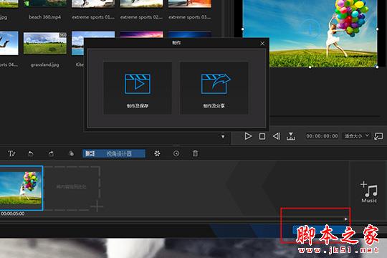Screen dimensions: 387x258
Task: Select the extreme sports 03 media label
Action: [x=189, y=17]
